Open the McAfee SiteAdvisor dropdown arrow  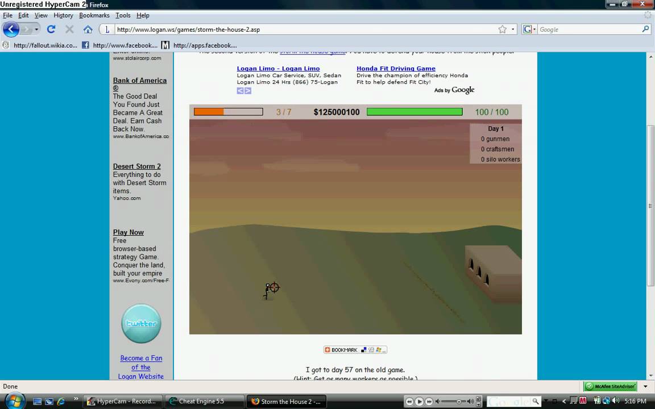click(x=645, y=386)
